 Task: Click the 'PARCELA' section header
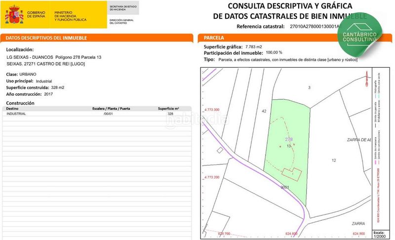click(214, 38)
